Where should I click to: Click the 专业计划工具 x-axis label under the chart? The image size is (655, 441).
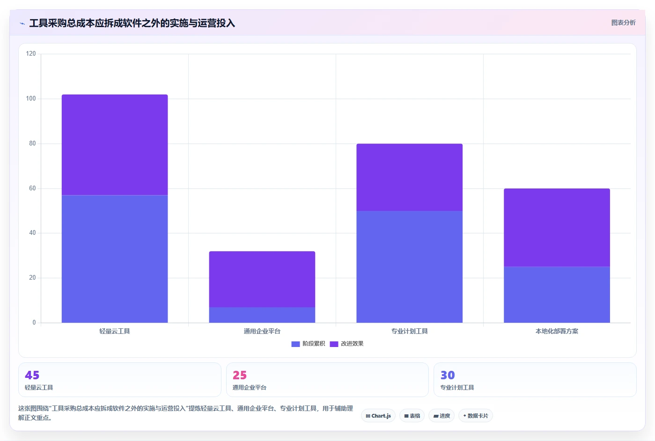(410, 331)
